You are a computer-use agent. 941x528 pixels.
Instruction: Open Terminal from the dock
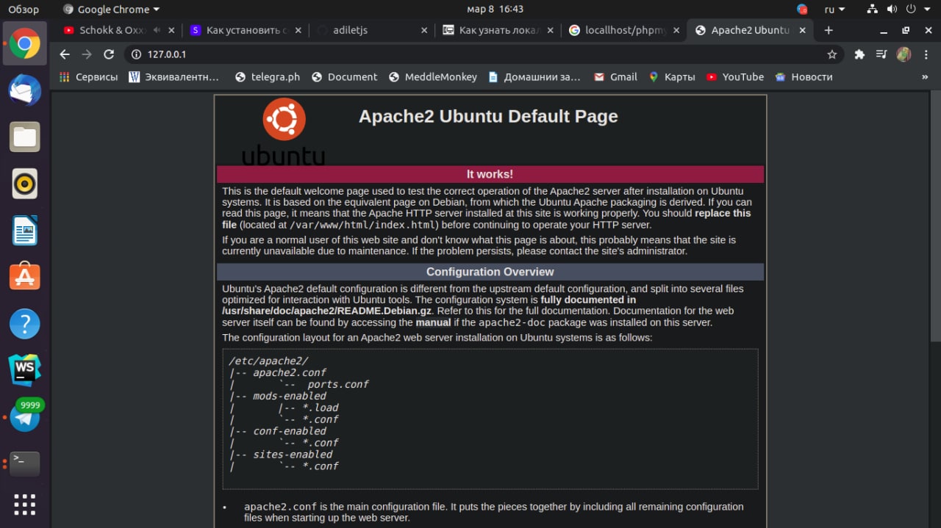tap(24, 463)
